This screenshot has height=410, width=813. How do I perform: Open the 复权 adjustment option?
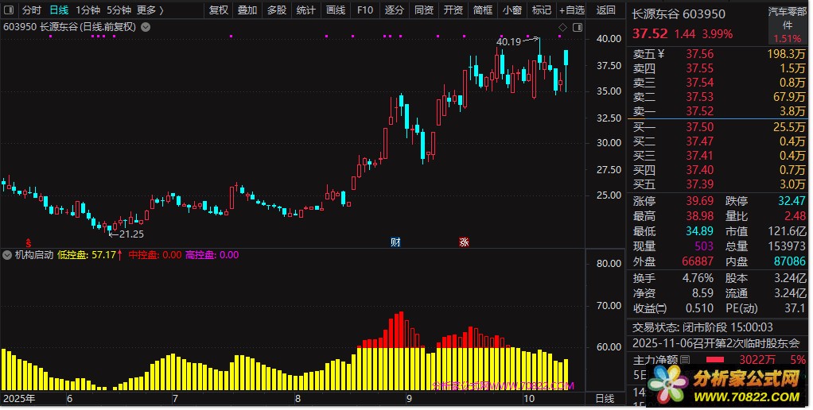pyautogui.click(x=218, y=10)
